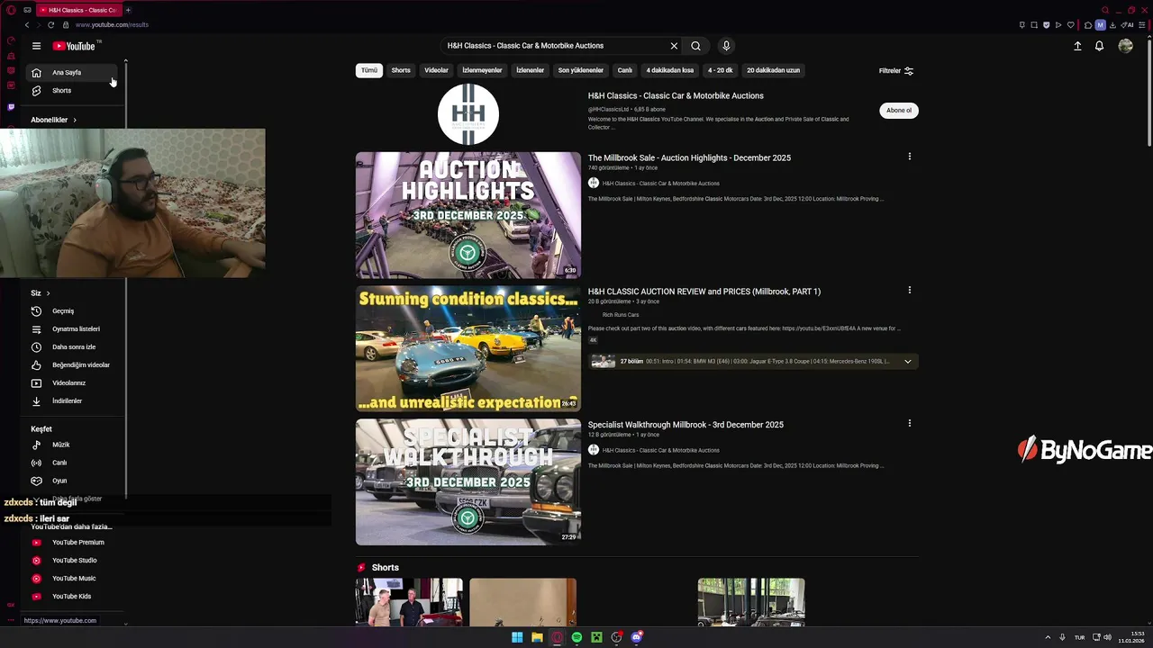Image resolution: width=1153 pixels, height=648 pixels.
Task: Open Geçmiş history in sidebar
Action: (69, 310)
